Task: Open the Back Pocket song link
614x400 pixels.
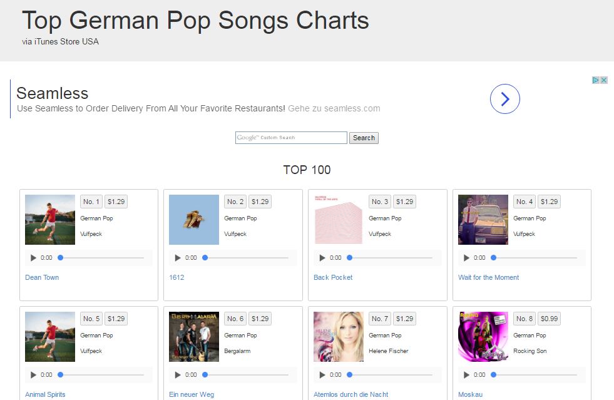Action: pos(333,277)
